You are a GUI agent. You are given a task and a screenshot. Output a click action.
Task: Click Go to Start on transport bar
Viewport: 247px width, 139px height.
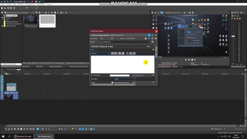[x=24, y=129]
